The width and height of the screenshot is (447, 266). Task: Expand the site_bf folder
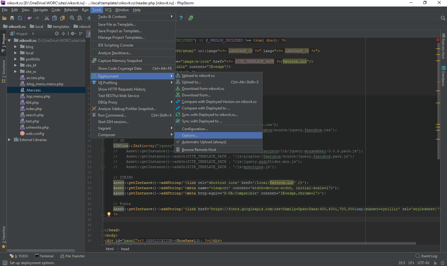[x=15, y=65]
